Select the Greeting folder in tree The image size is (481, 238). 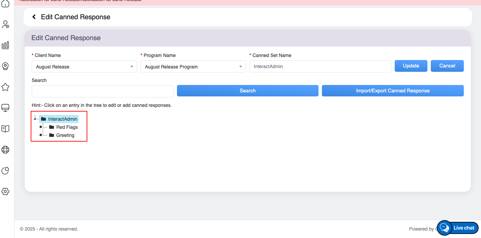point(65,135)
